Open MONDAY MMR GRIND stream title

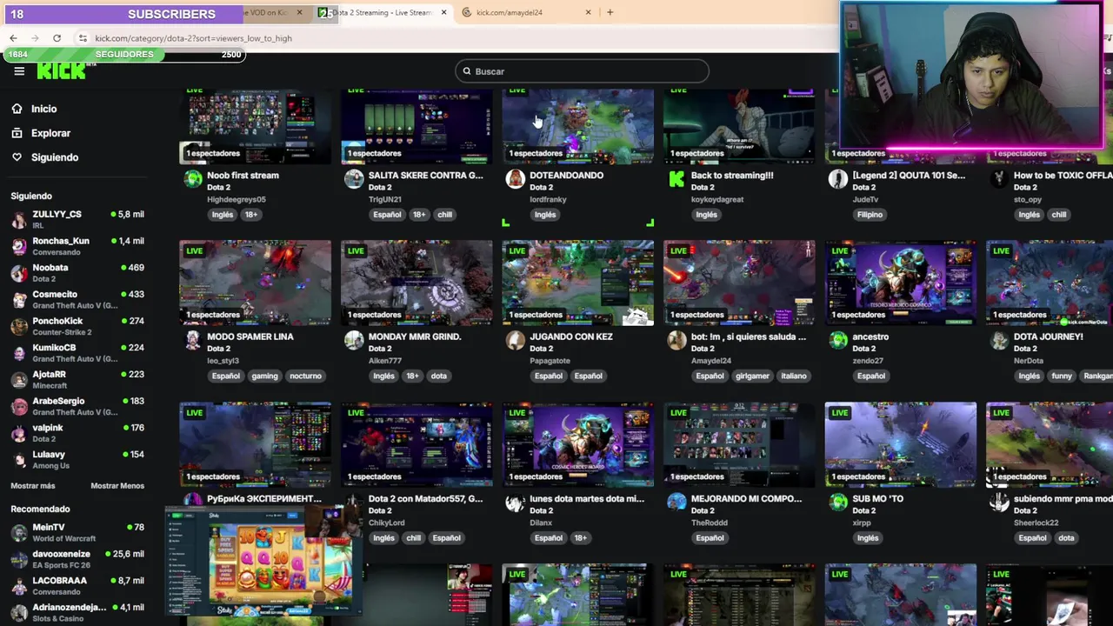(415, 336)
